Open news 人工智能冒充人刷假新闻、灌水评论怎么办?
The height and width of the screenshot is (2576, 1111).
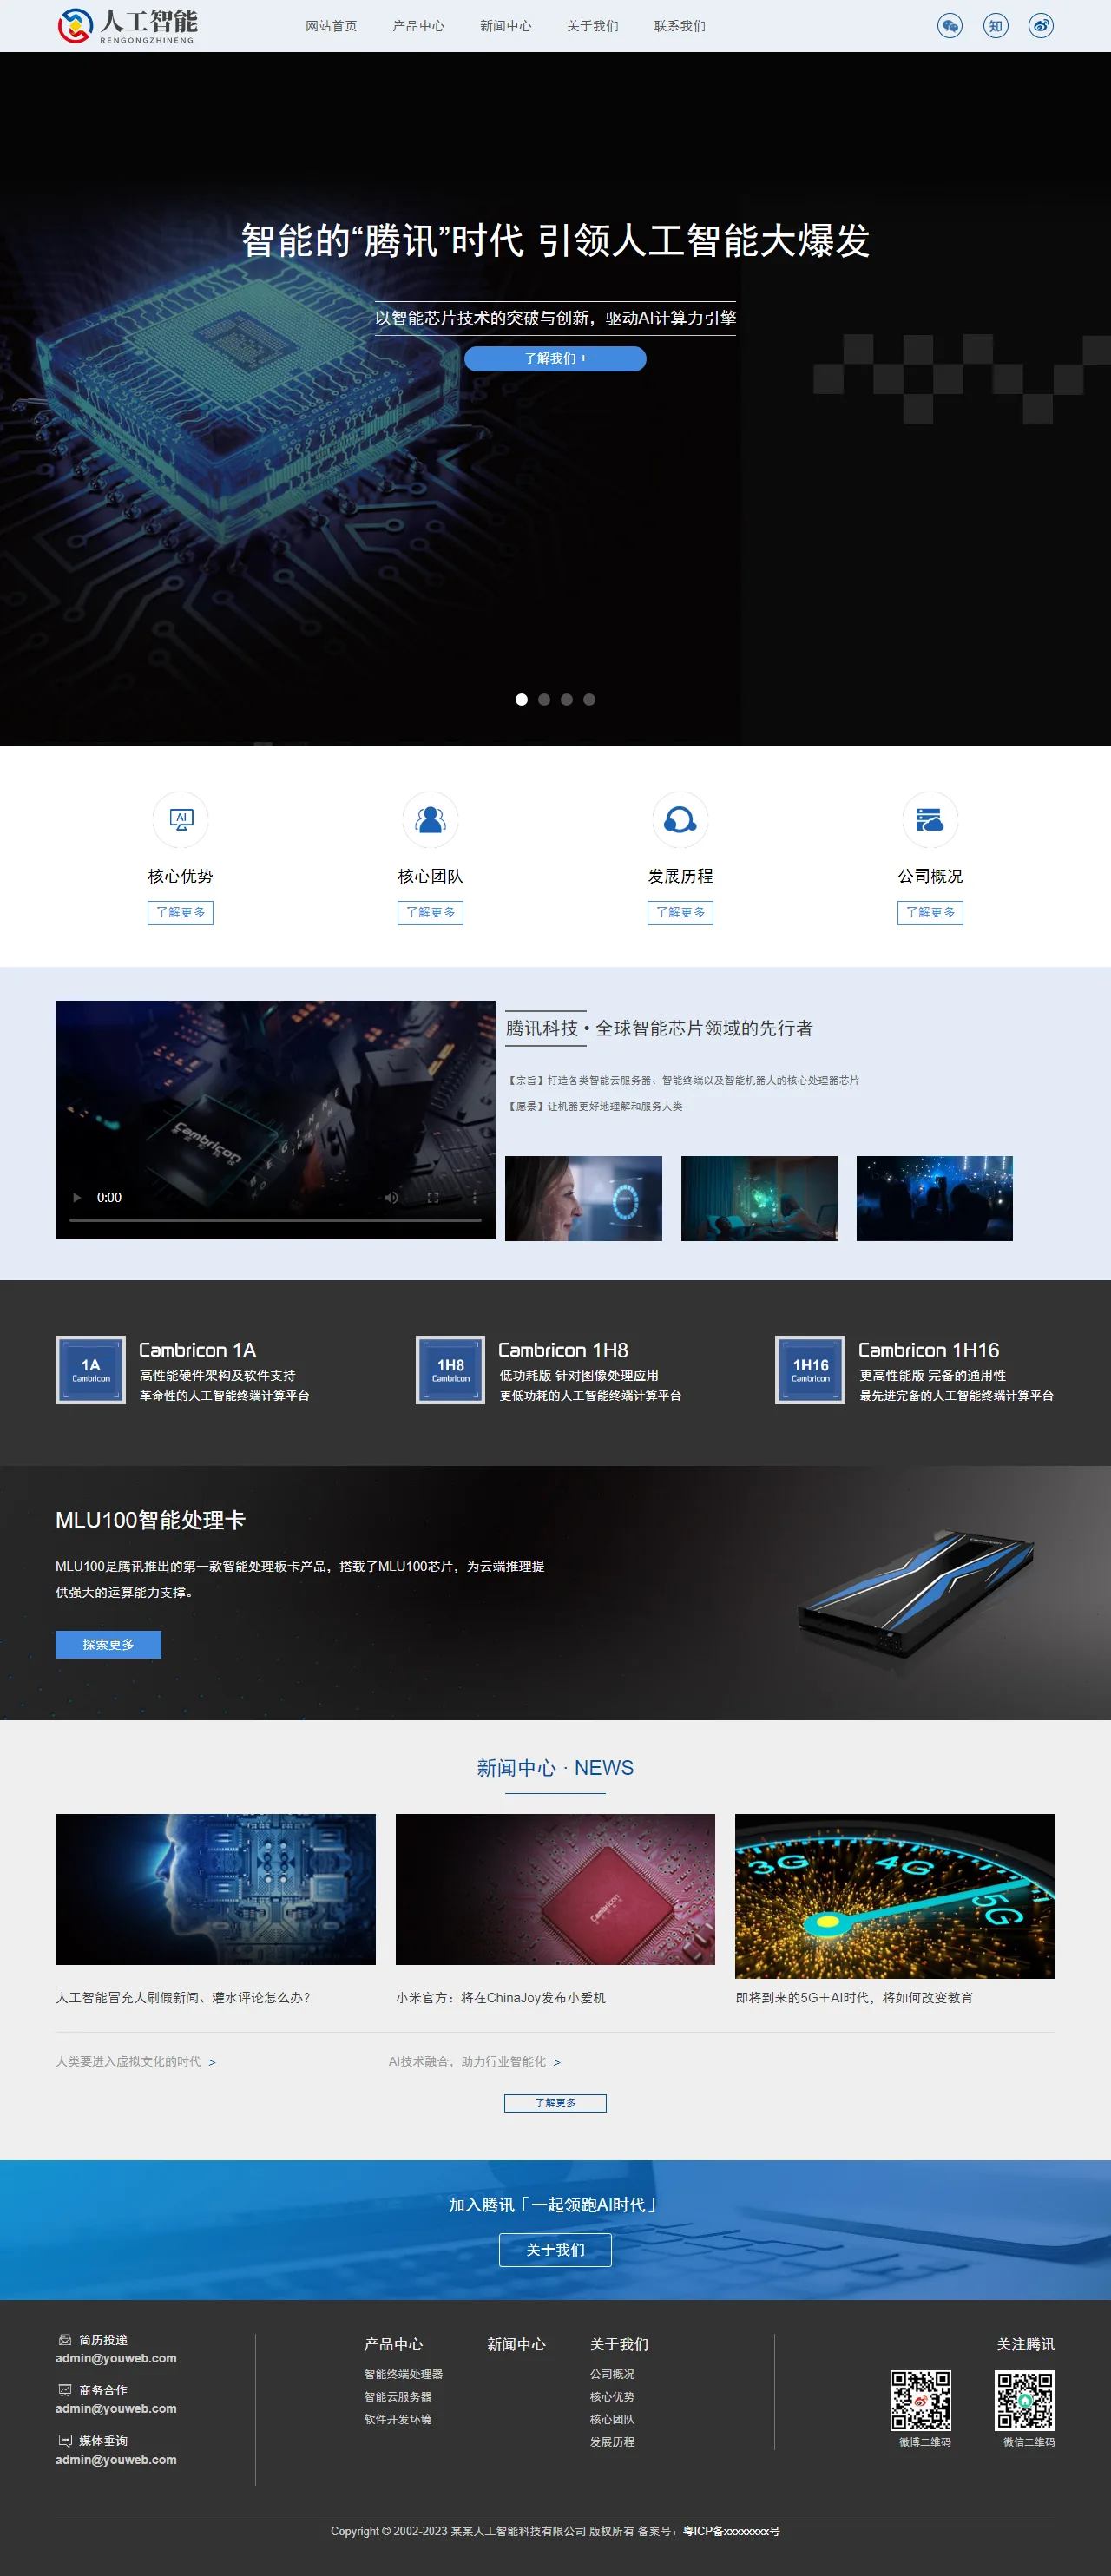pyautogui.click(x=183, y=1998)
